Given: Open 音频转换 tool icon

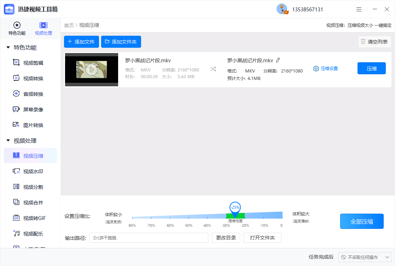Looking at the screenshot, I should pos(16,94).
